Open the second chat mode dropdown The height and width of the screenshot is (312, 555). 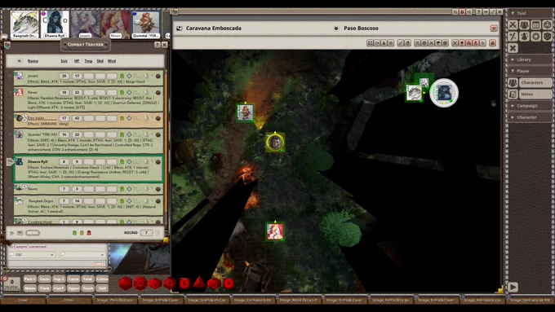pos(82,255)
